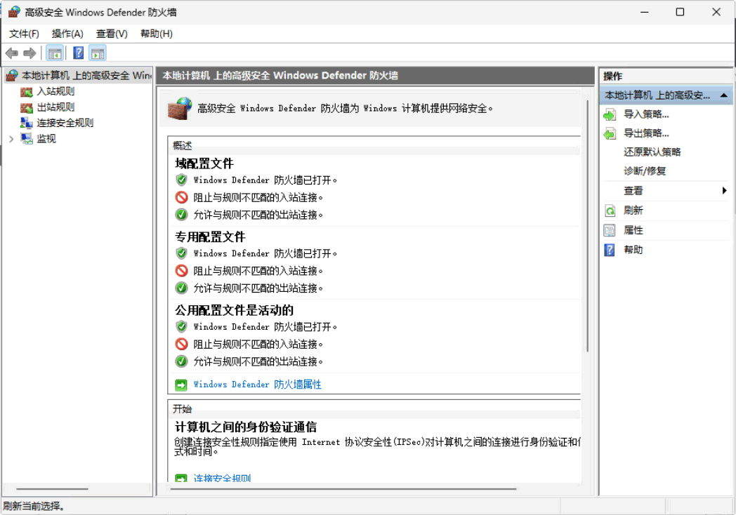
Task: Click the center pane horizontal scrollbar
Action: click(x=343, y=489)
